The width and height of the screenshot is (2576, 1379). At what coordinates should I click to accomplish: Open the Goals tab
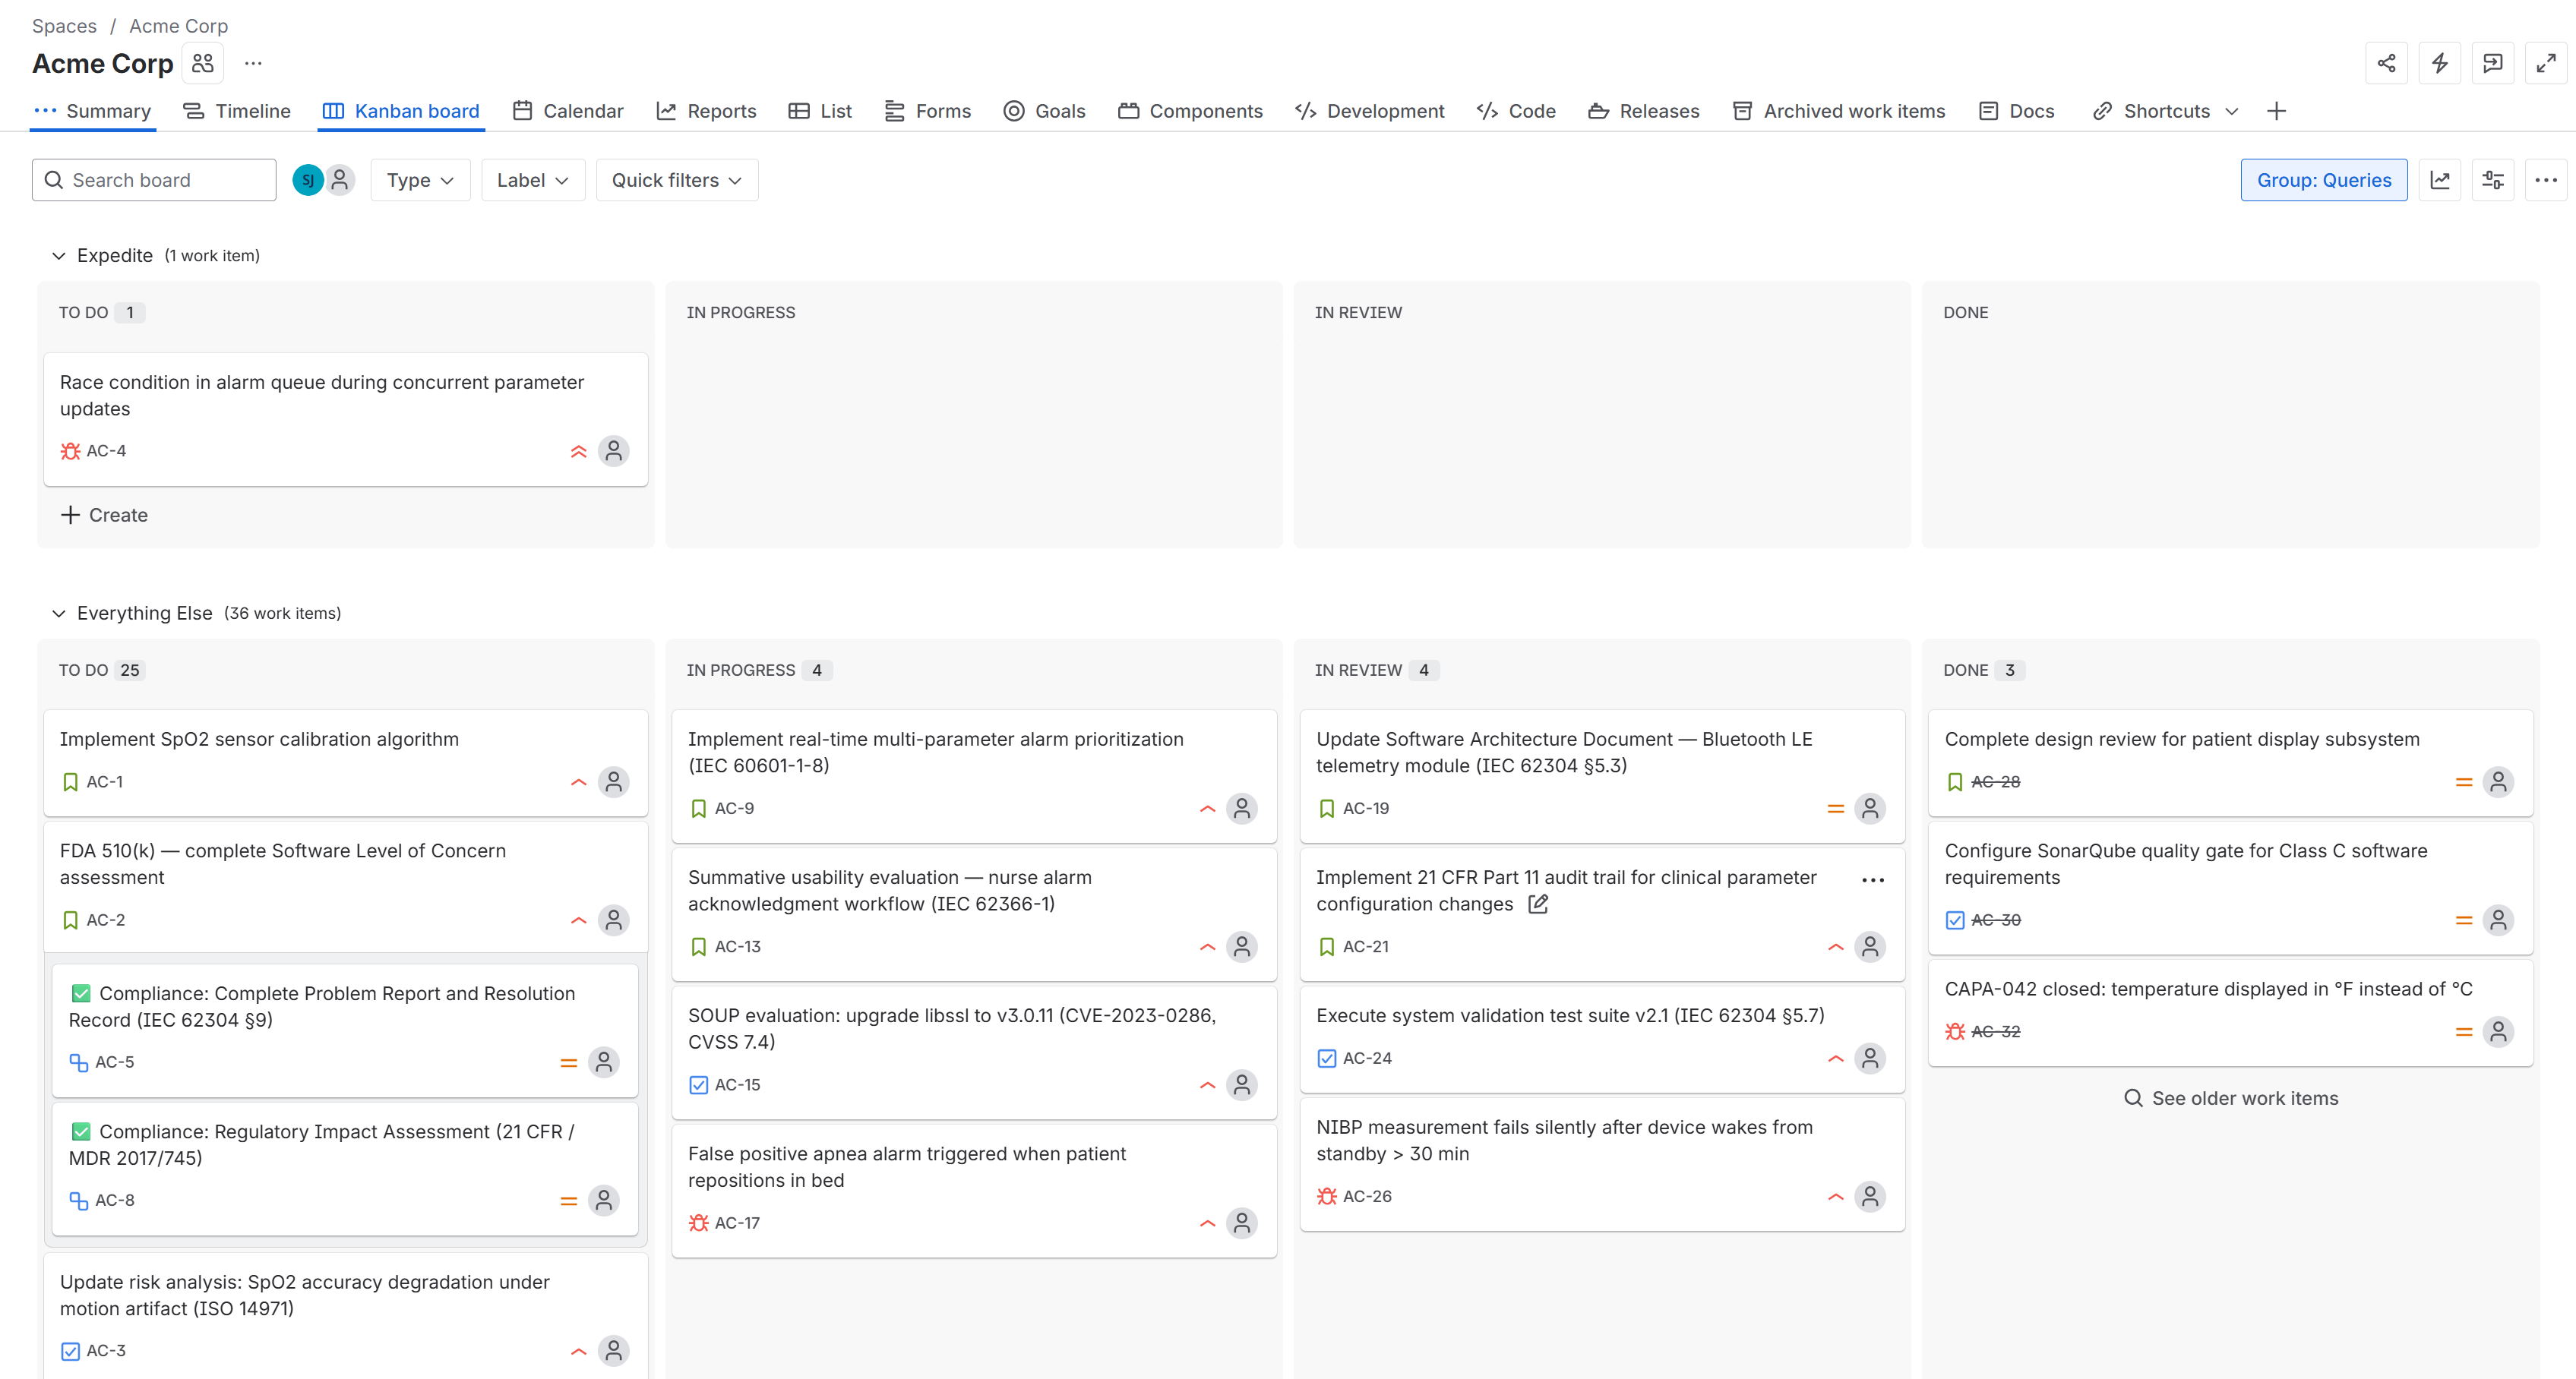(x=1044, y=111)
